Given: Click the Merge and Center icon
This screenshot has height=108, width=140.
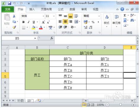Looking at the screenshot, I should coord(76,21).
